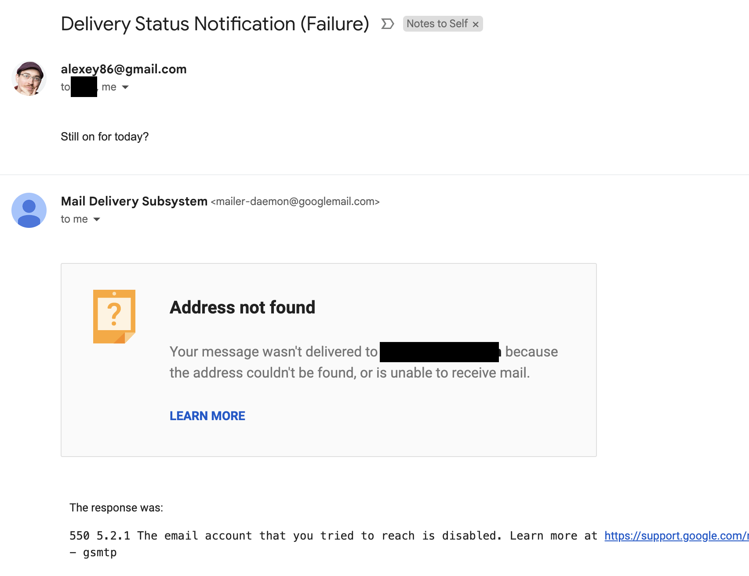The width and height of the screenshot is (749, 576).
Task: Click the "Still on for today?" message body
Action: 105,137
